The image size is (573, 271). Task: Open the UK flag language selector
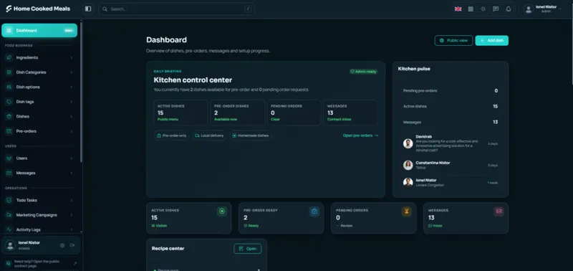pyautogui.click(x=458, y=9)
